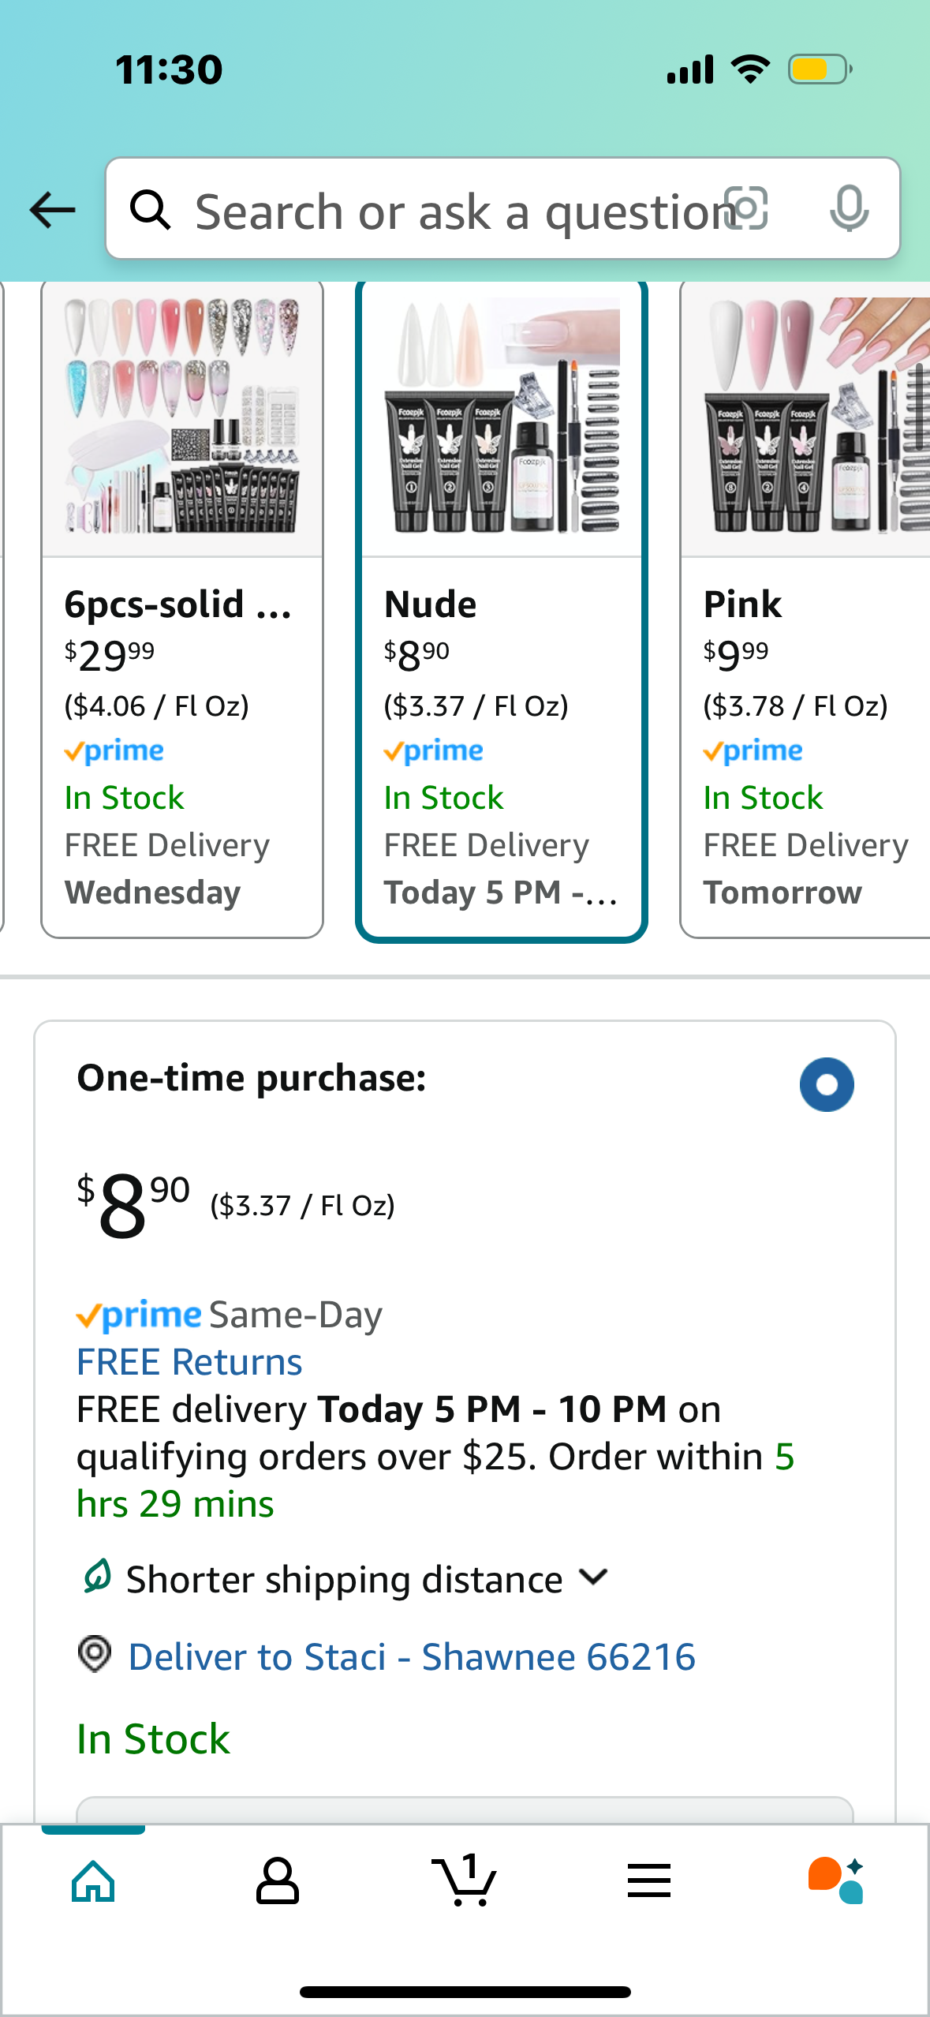Tap the delivery location pin icon
Viewport: 930px width, 2017px height.
[x=95, y=1654]
